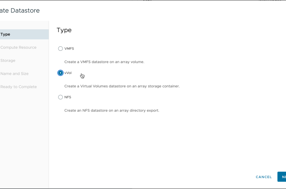Click the vVol option label

click(x=68, y=73)
